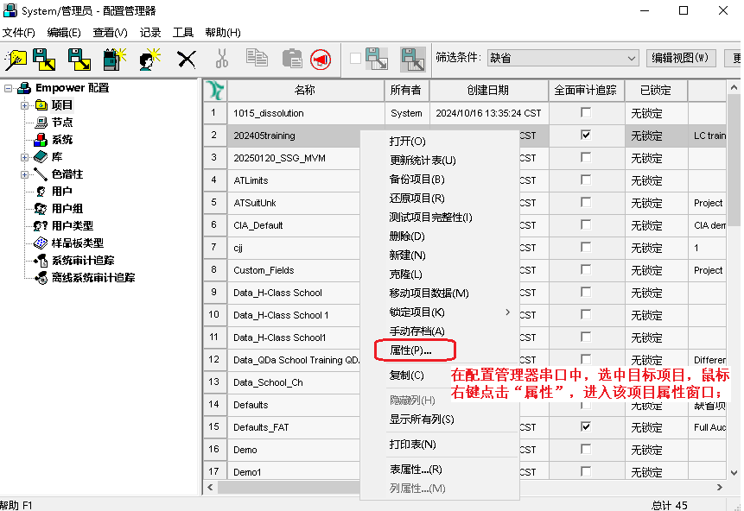Open the 锁定项目(K) submenu arrow
Image resolution: width=744 pixels, height=511 pixels.
pyautogui.click(x=508, y=312)
